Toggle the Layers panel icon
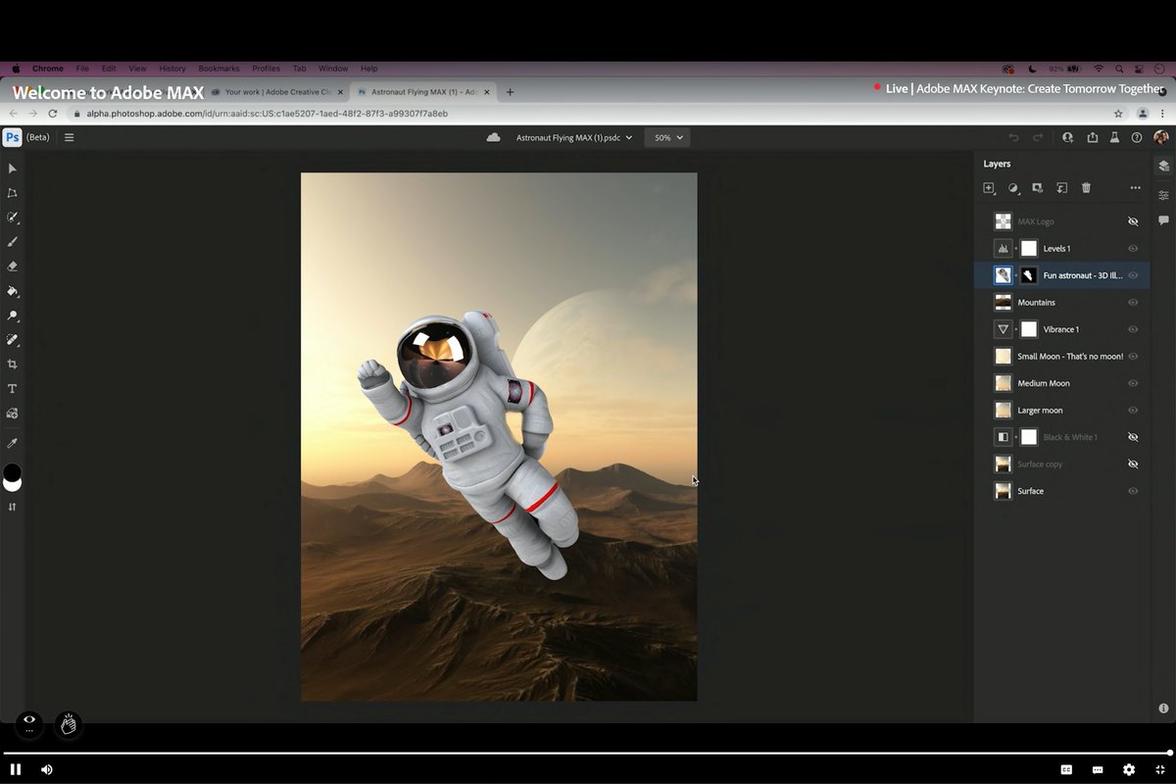Screen dimensions: 1176x784 pyautogui.click(x=1163, y=166)
